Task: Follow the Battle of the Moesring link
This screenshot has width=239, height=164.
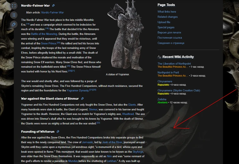Action: 44,34
